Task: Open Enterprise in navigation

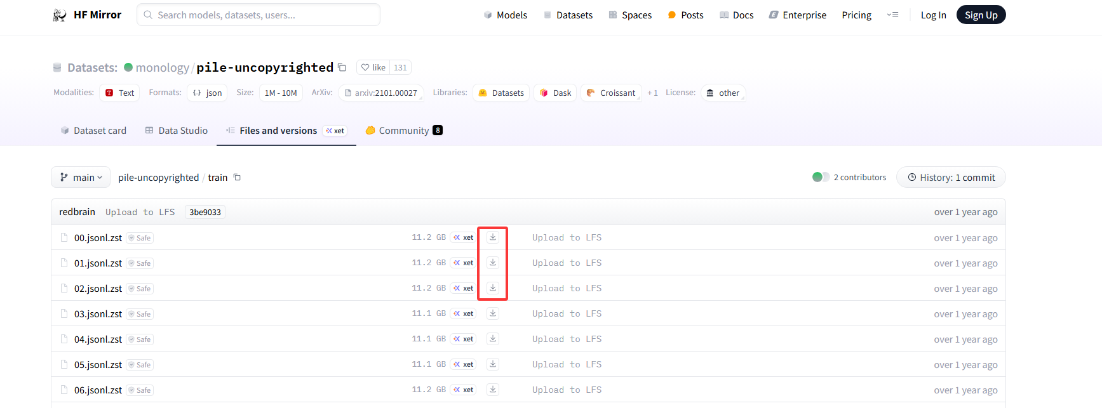Action: click(x=797, y=15)
